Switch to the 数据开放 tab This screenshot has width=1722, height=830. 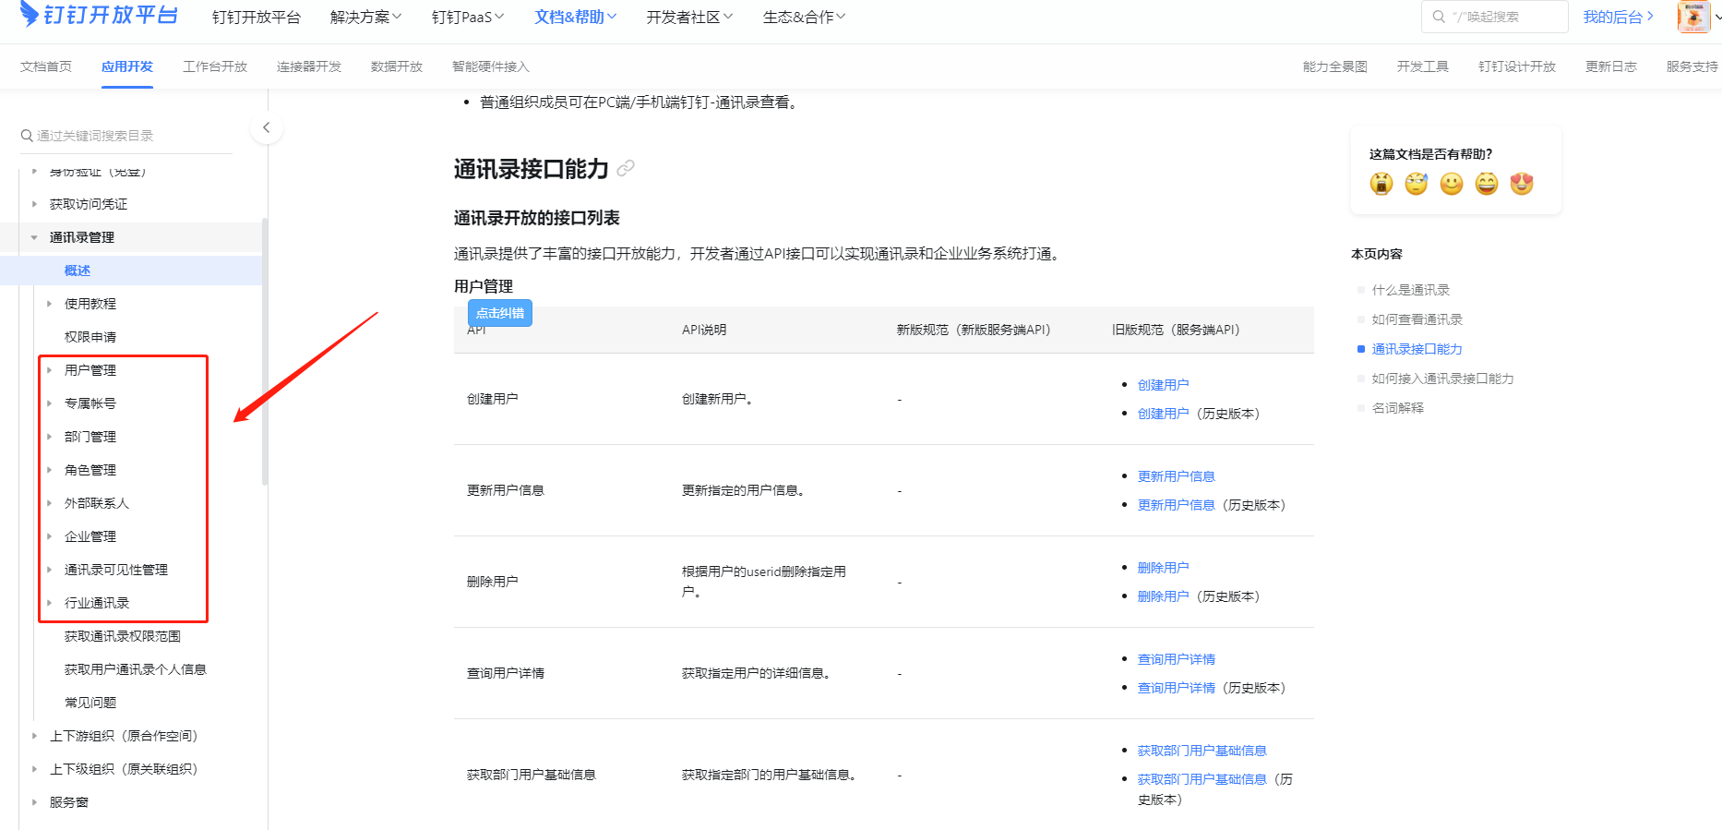coord(397,66)
